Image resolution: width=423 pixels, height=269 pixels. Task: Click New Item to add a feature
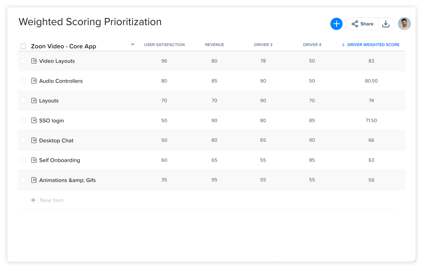pyautogui.click(x=47, y=200)
